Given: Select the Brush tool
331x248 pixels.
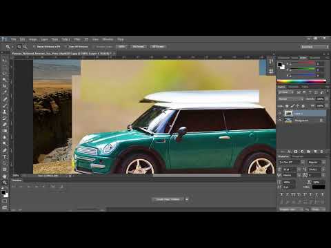Looking at the screenshot, I should (4, 105).
